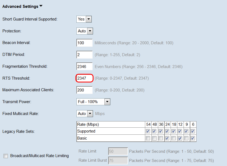This screenshot has height=166, width=227.
Task: Open the Fixed Multicast Rate dropdown
Action: (x=85, y=114)
